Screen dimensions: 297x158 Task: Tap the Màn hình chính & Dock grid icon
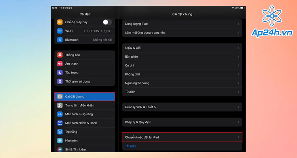click(x=60, y=123)
